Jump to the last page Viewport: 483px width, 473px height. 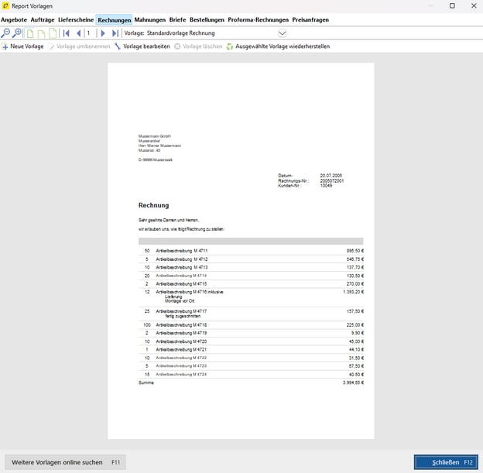(115, 33)
